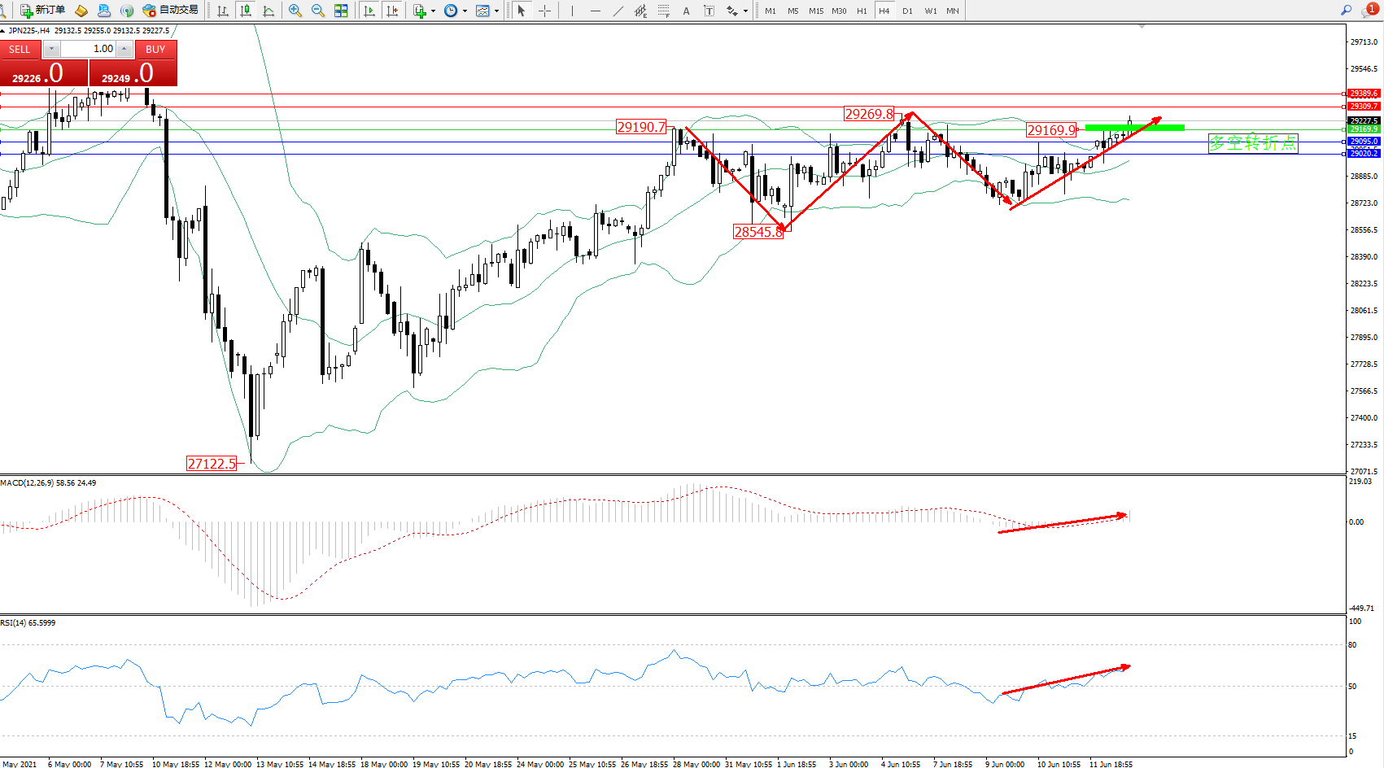Zoom out of the chart

318,11
